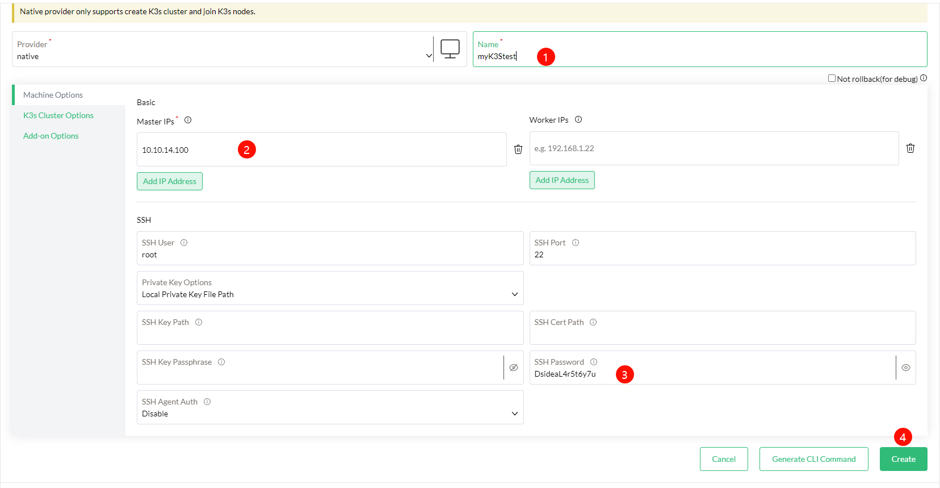The width and height of the screenshot is (940, 488).
Task: Click the native provider notice text
Action: 137,11
